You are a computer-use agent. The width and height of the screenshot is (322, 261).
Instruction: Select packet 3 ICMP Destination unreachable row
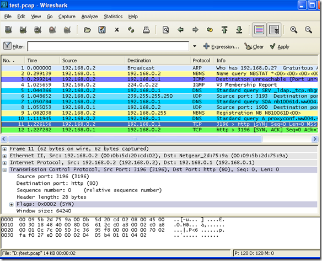159,79
